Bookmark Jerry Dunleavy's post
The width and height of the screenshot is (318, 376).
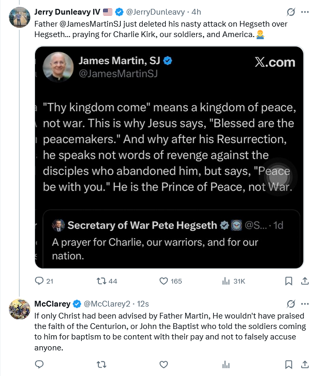point(289,281)
